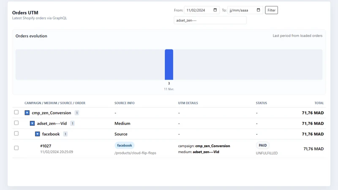The height and width of the screenshot is (190, 338).
Task: Click the UTM DETAILS column header
Action: tap(188, 103)
